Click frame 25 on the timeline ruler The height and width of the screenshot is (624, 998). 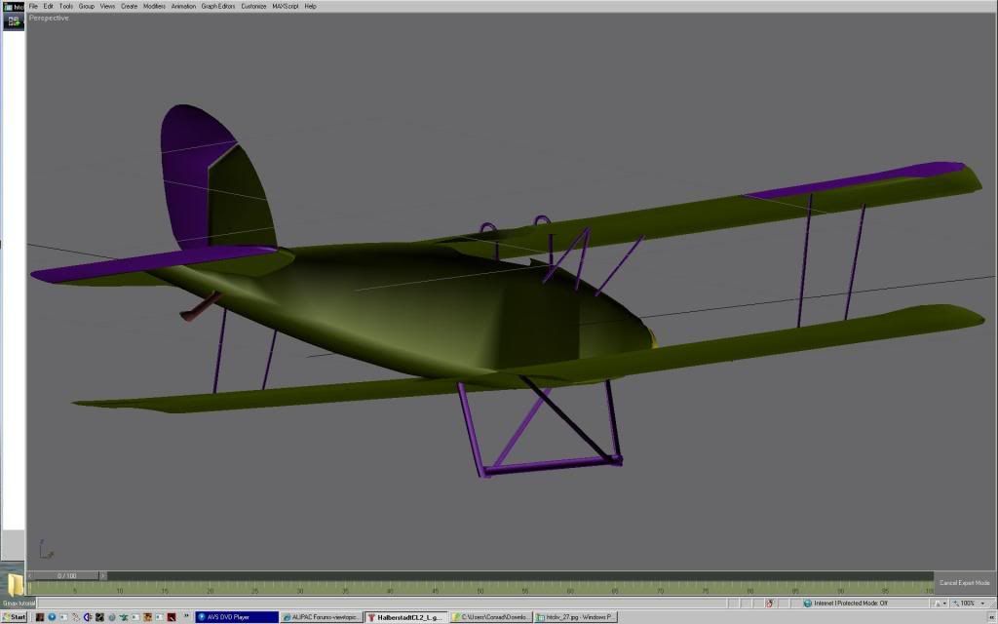(255, 589)
